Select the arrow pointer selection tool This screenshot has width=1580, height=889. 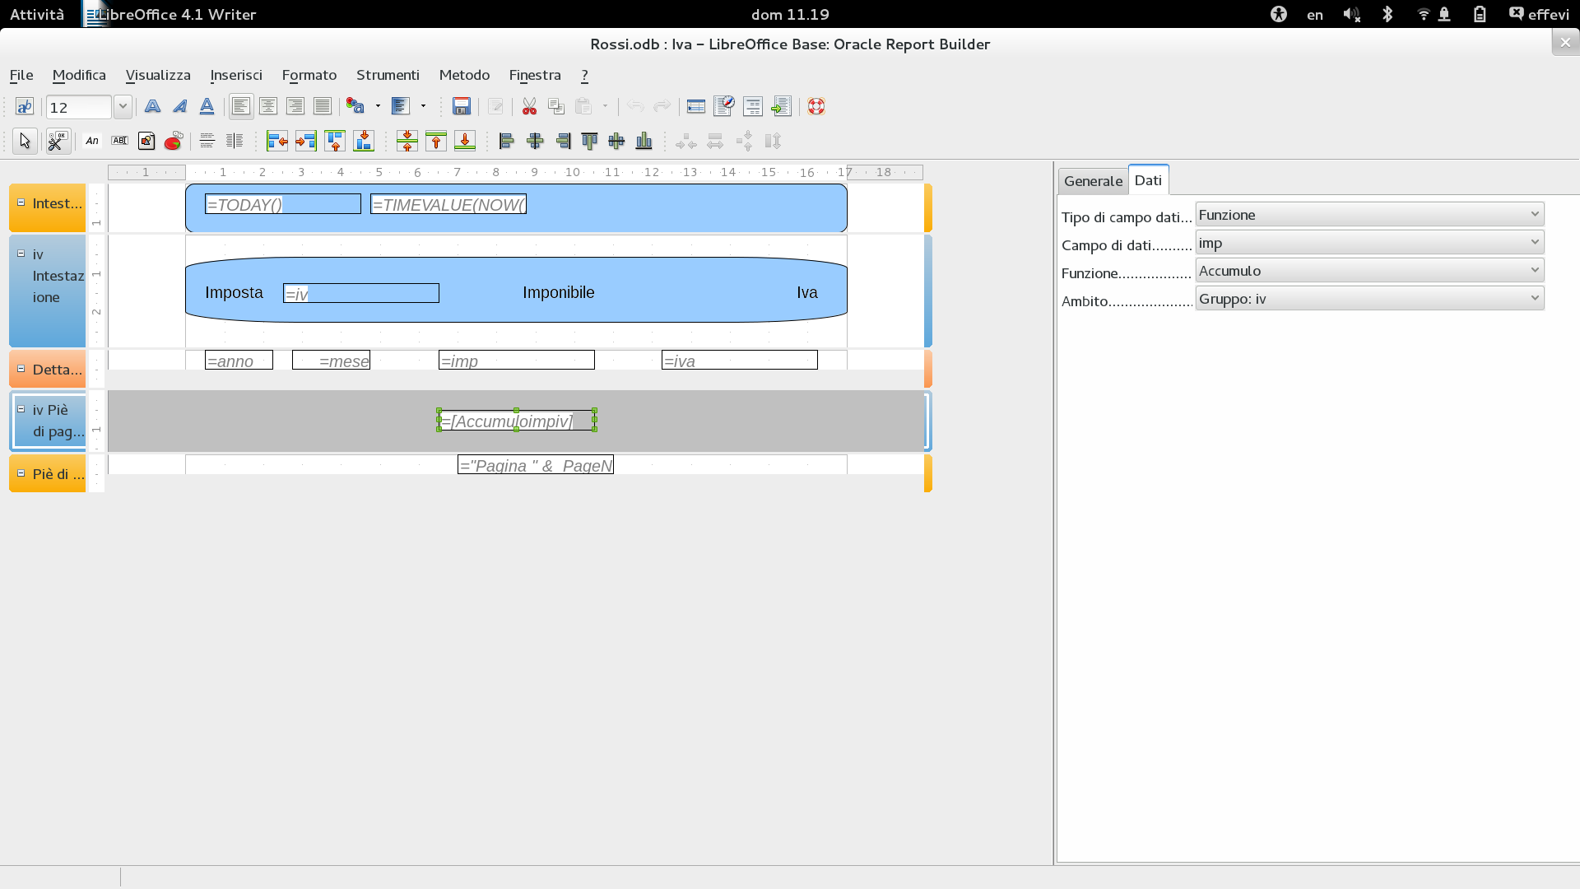click(x=25, y=142)
